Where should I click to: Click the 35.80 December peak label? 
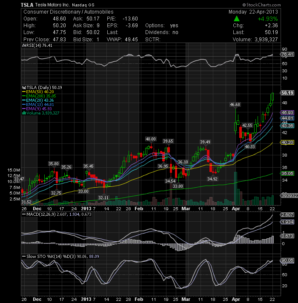(x=54, y=164)
